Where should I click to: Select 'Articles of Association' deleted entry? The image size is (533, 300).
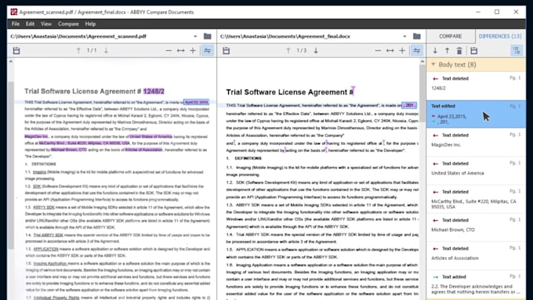(476, 255)
